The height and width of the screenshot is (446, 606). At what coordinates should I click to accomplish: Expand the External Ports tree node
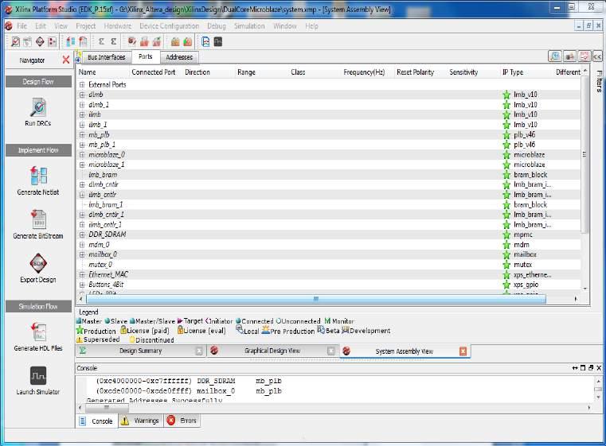coord(82,84)
